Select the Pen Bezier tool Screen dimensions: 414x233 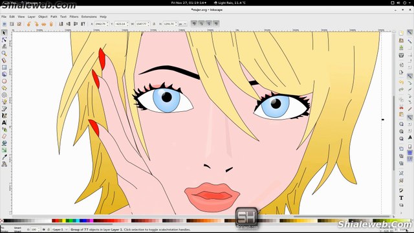click(x=4, y=109)
